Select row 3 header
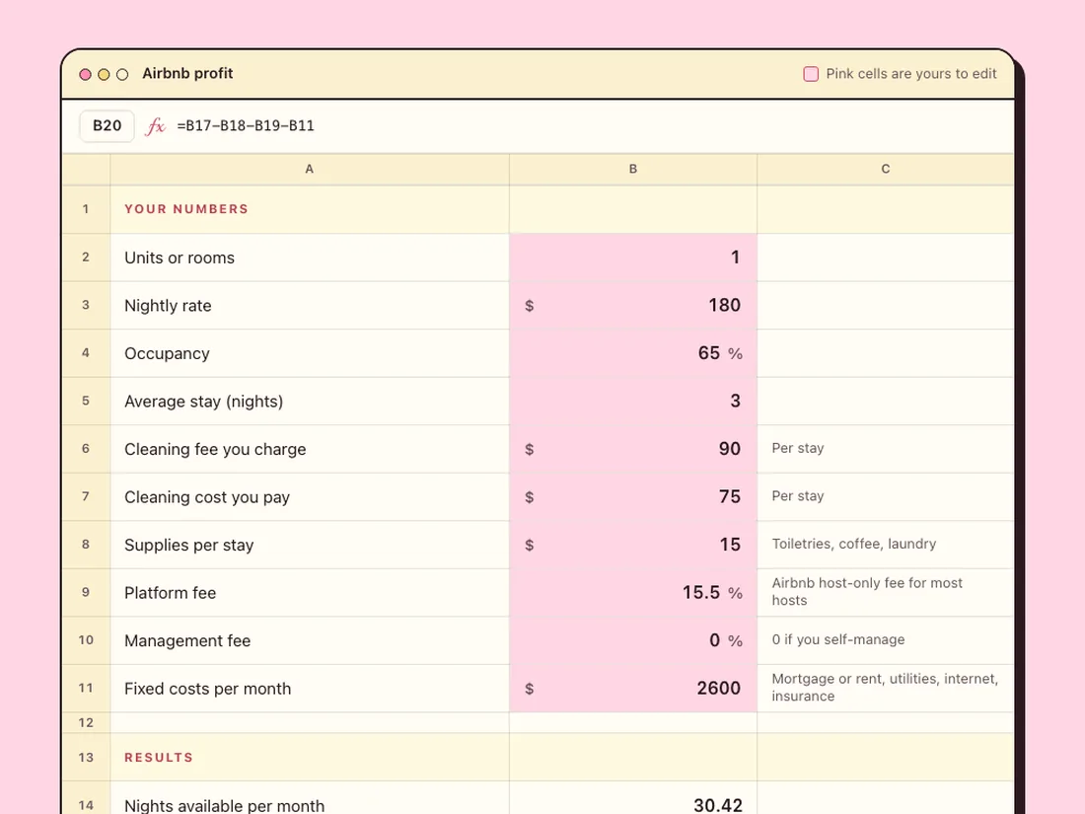 [x=86, y=305]
